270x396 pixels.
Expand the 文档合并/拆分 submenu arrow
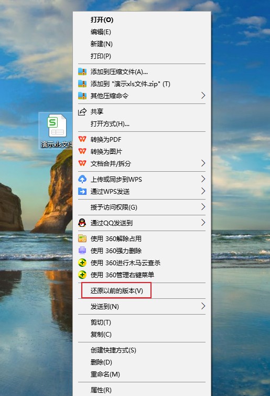(203, 163)
